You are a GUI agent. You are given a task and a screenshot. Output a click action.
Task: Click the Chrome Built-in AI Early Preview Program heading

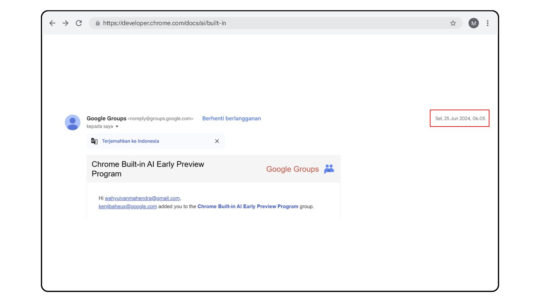(x=148, y=169)
